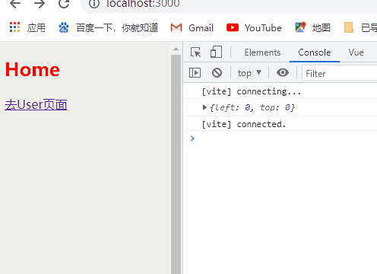View site information for localhost
The height and width of the screenshot is (274, 377).
[x=94, y=4]
